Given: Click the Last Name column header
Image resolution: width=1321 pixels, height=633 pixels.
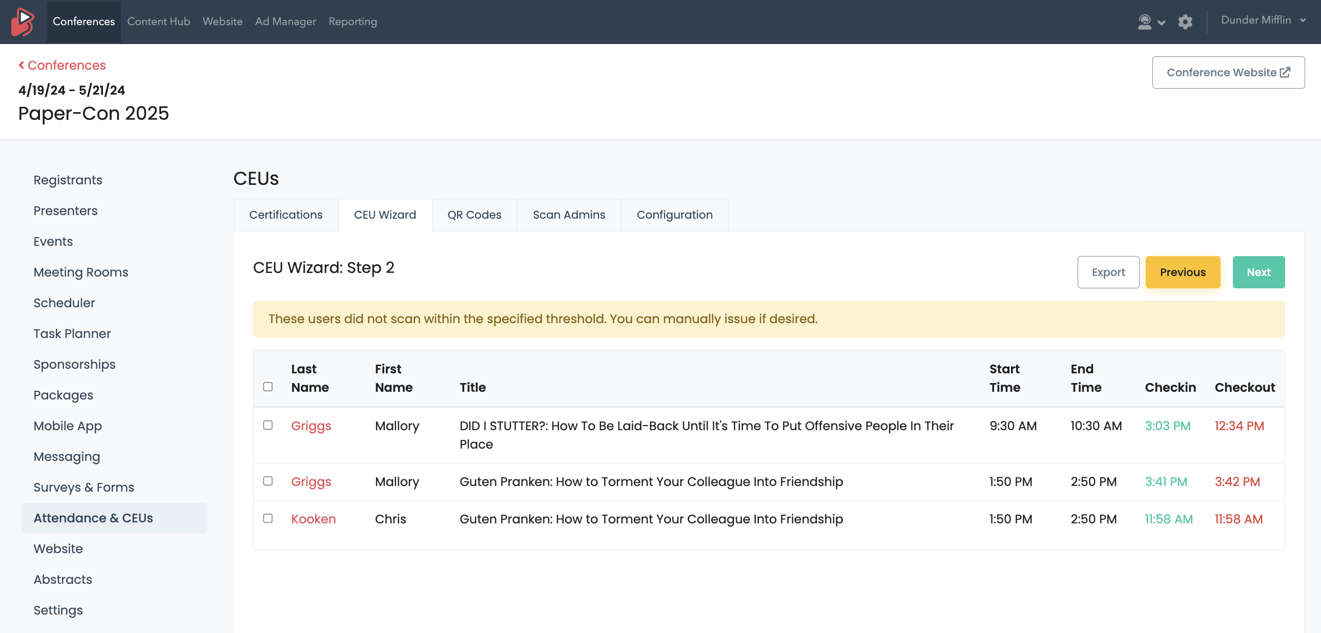Looking at the screenshot, I should tap(309, 378).
